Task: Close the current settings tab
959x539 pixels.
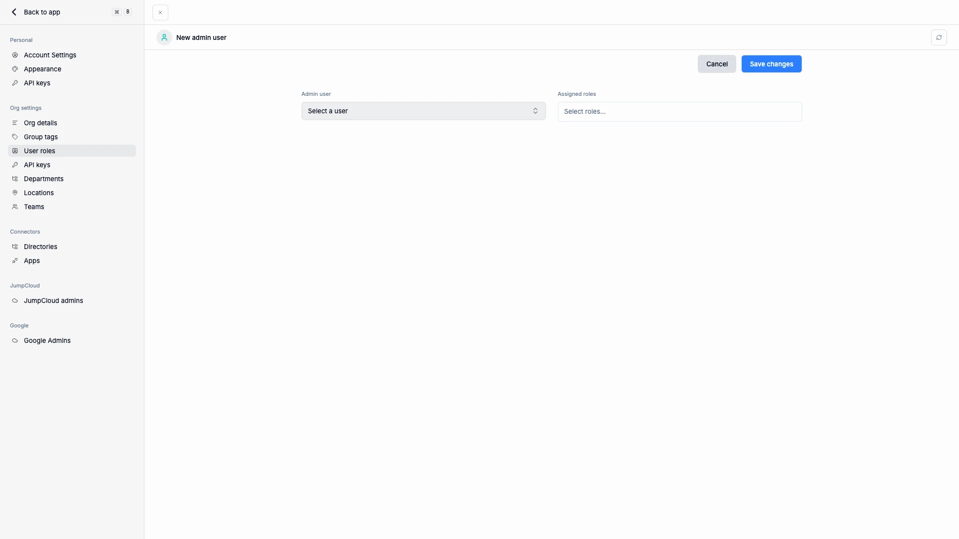Action: tap(160, 12)
